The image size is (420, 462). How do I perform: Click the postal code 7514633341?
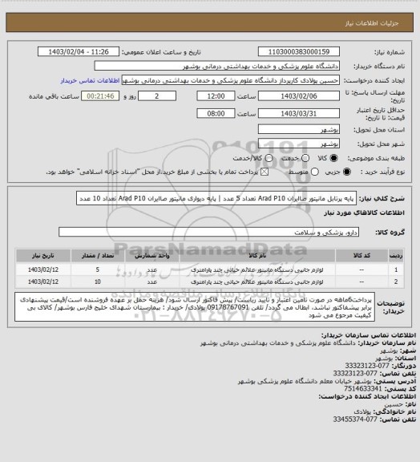pyautogui.click(x=363, y=389)
